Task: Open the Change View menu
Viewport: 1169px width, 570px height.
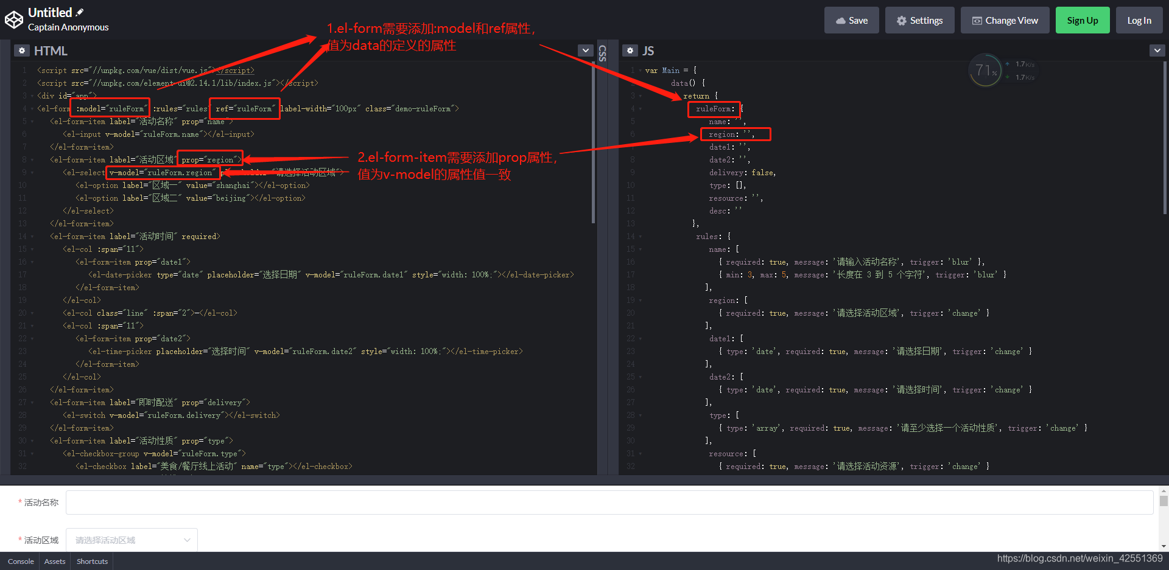Action: tap(1005, 20)
